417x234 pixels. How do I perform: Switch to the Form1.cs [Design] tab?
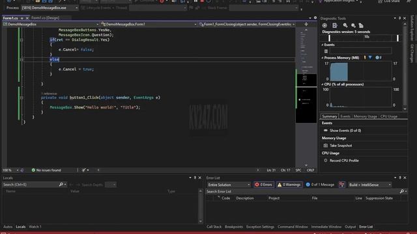45,18
